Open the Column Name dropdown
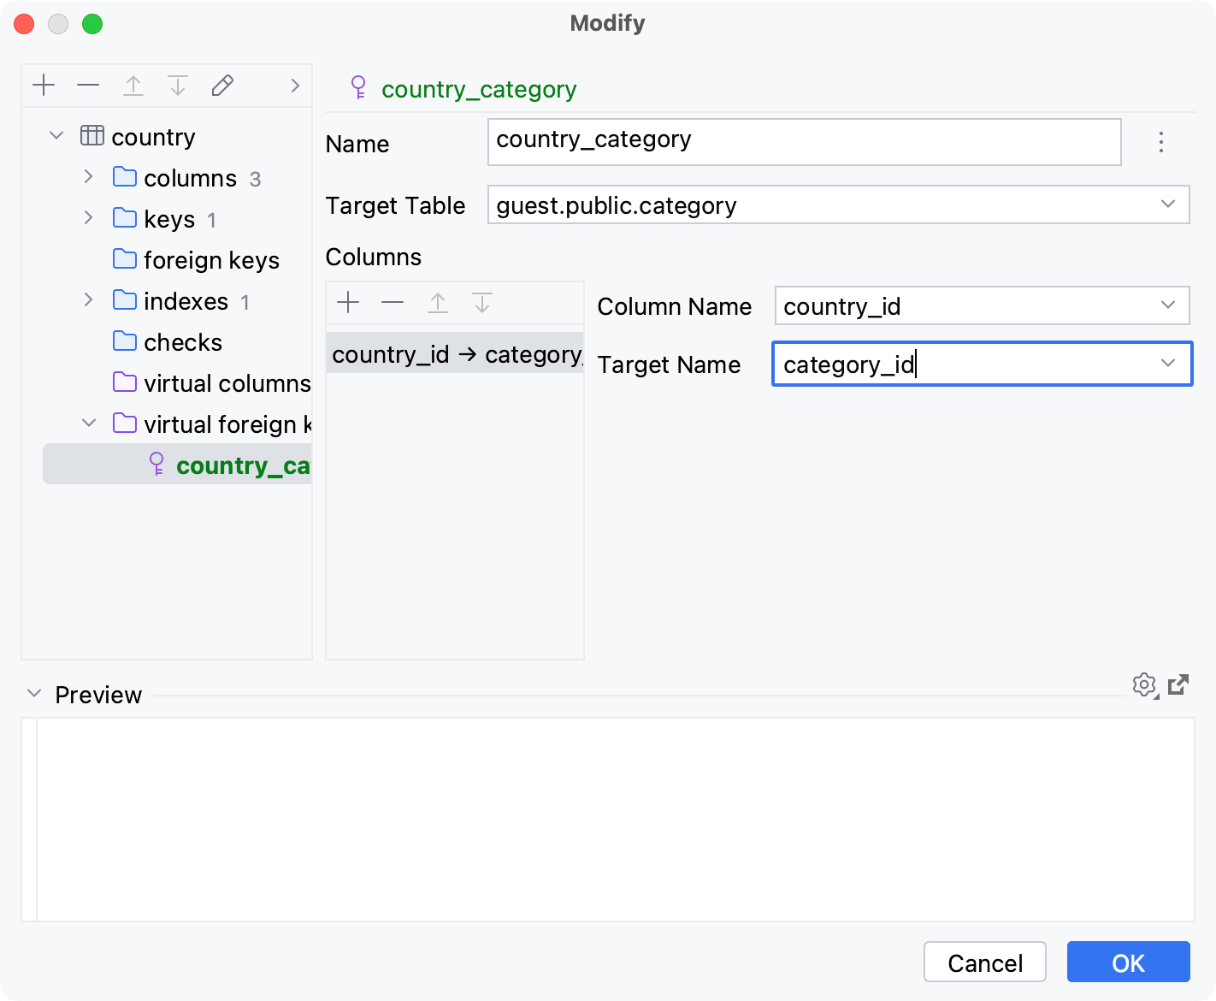Viewport: 1216px width, 1001px height. [1170, 305]
